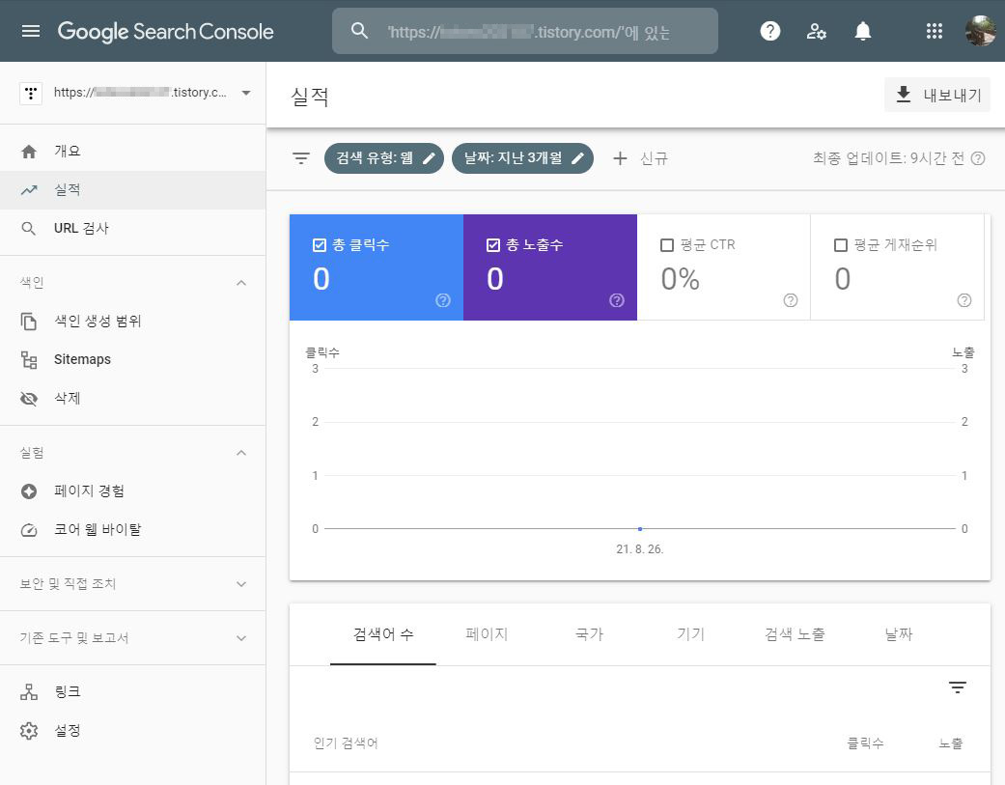Toggle the 총 노출수 checkbox
The height and width of the screenshot is (785, 1005).
point(493,245)
